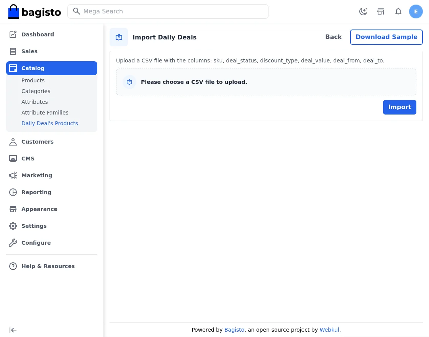Click the Help question mark icon

click(13, 266)
